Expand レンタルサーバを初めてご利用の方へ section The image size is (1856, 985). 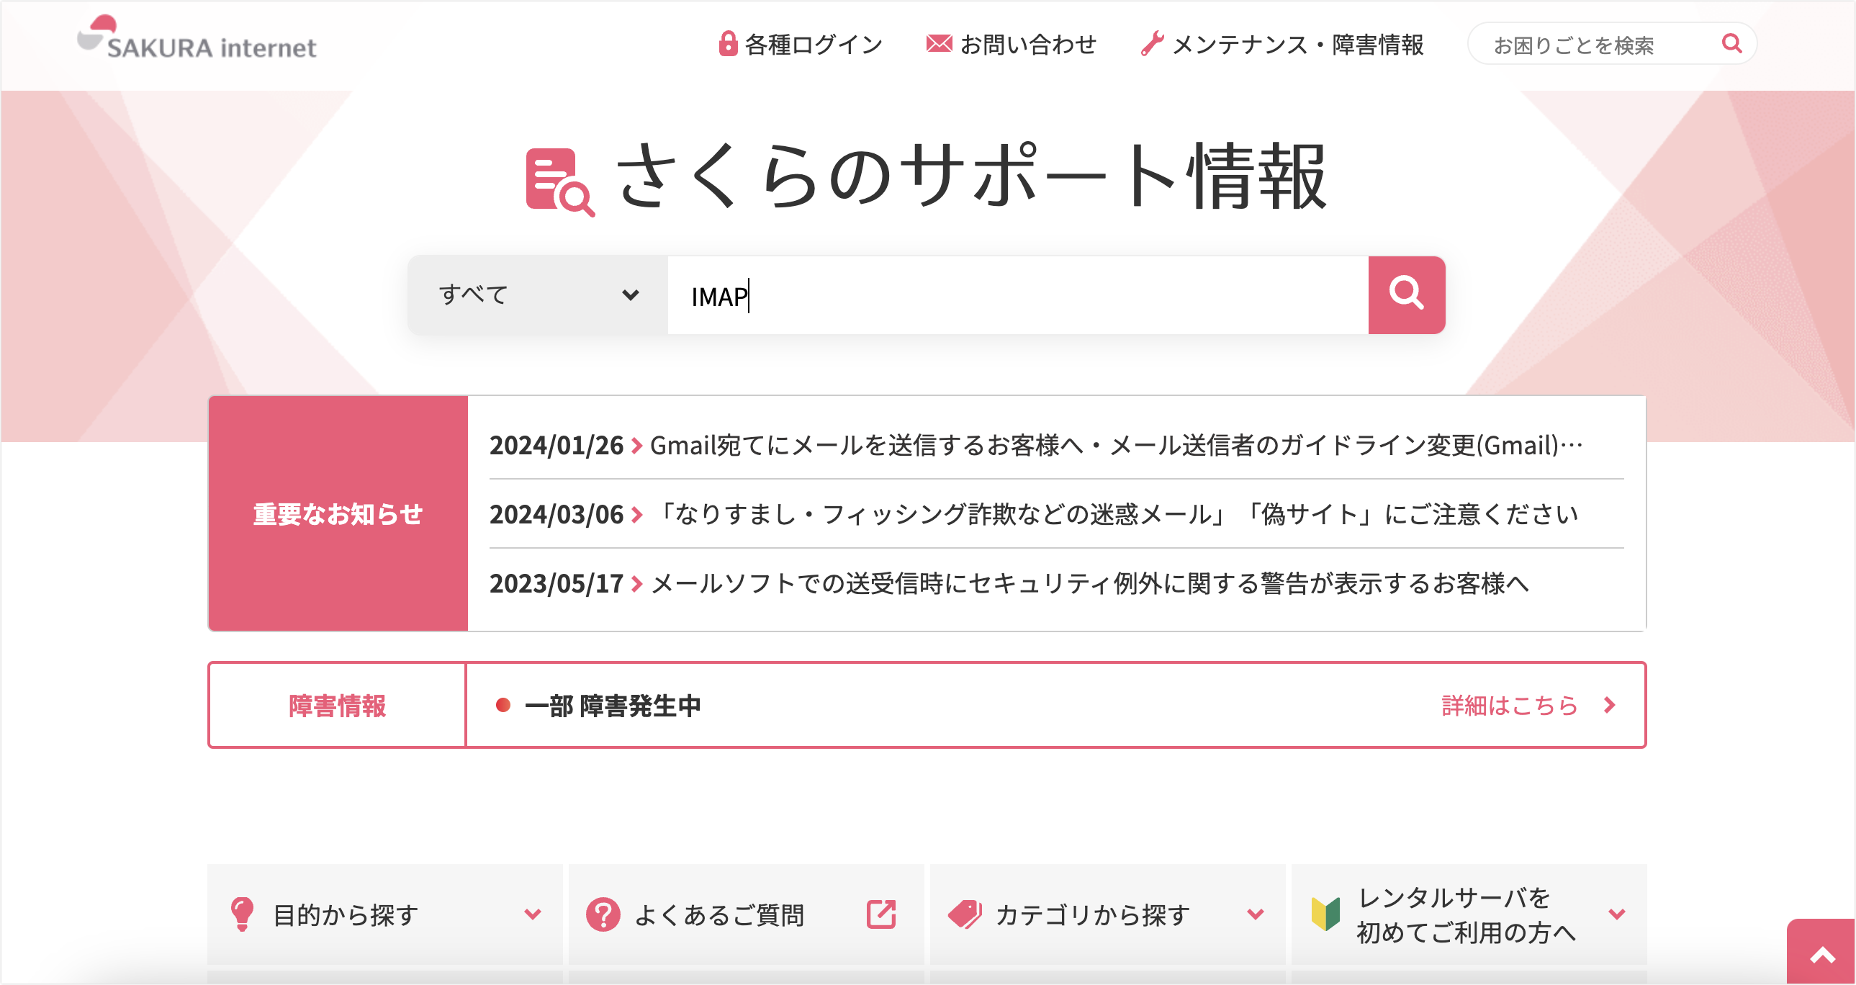coord(1469,914)
